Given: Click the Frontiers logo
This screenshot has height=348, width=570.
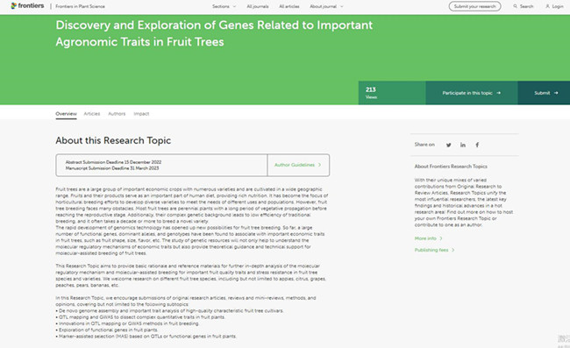Looking at the screenshot, I should pos(28,6).
